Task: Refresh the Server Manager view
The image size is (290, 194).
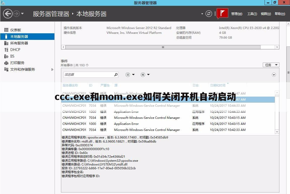Action: click(x=209, y=14)
